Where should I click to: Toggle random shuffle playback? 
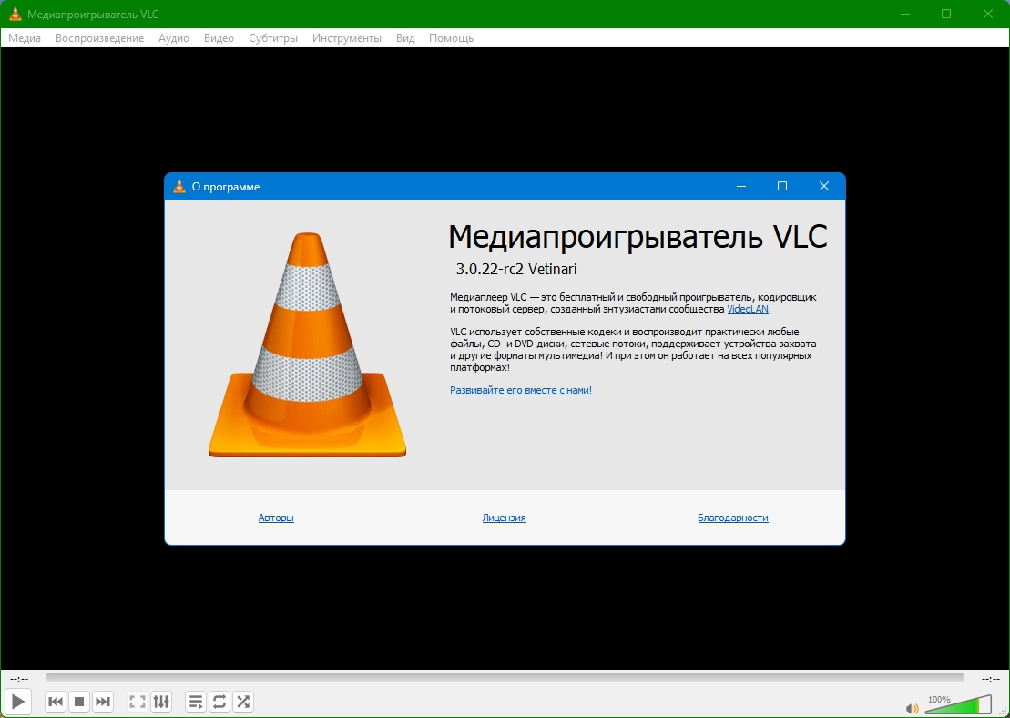[243, 702]
